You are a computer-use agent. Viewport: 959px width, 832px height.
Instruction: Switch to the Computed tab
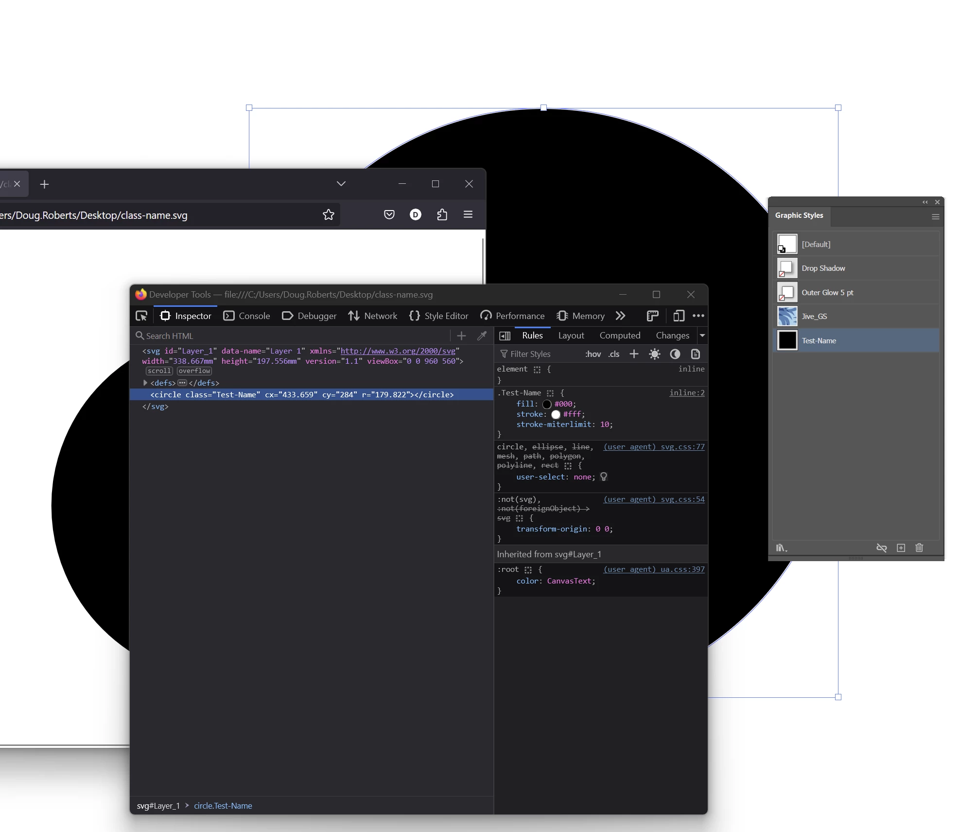pyautogui.click(x=620, y=336)
